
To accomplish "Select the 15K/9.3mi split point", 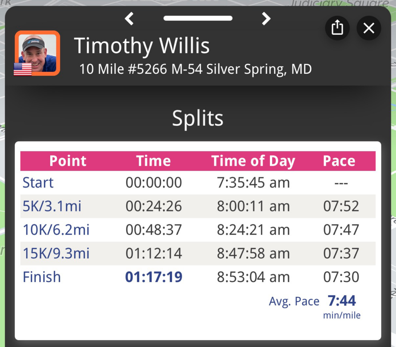I will coord(56,253).
